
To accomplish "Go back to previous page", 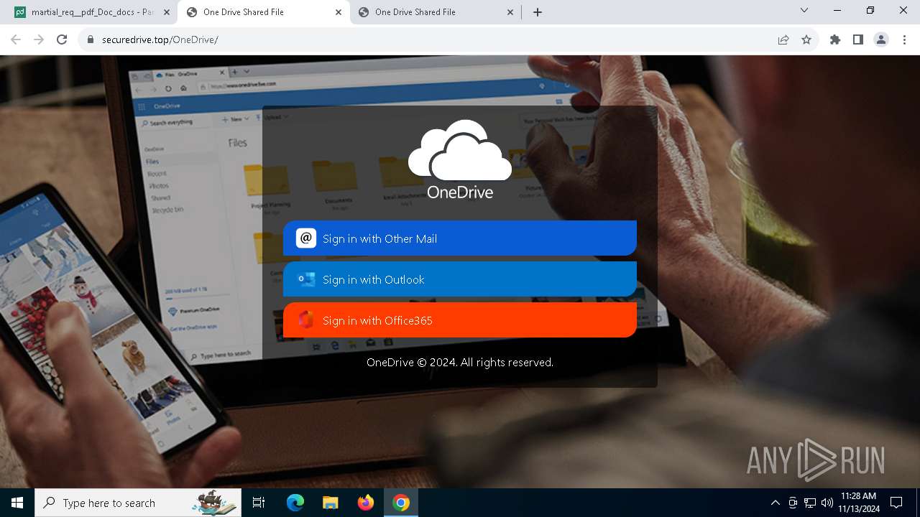I will [16, 39].
